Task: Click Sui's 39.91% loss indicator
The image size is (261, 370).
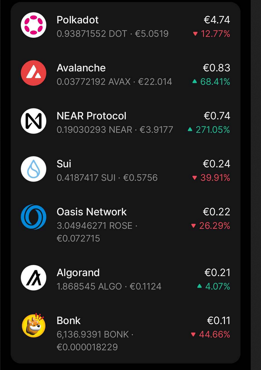Action: 211,178
